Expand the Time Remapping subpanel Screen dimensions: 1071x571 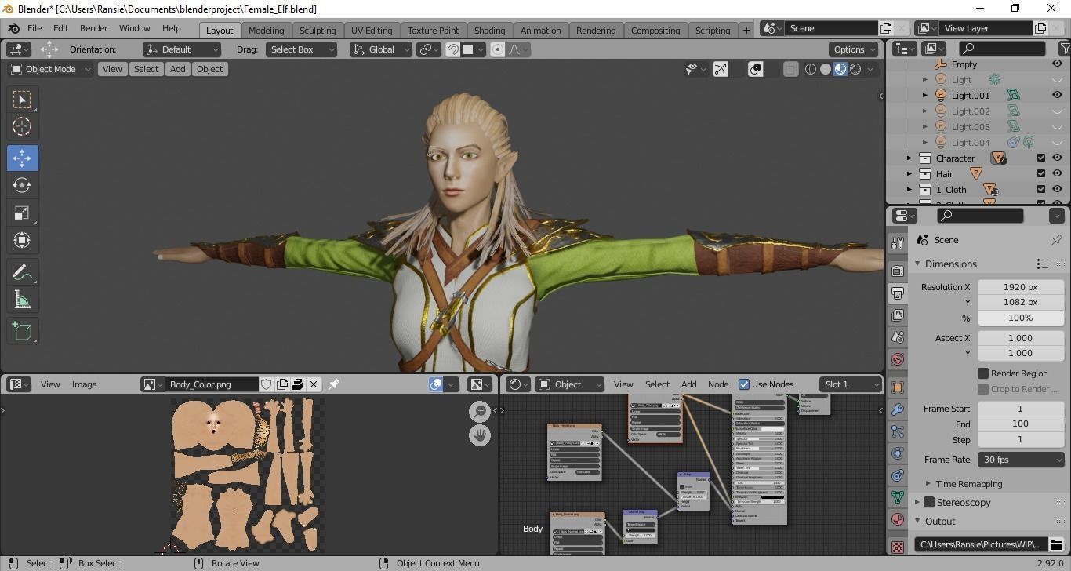[928, 484]
